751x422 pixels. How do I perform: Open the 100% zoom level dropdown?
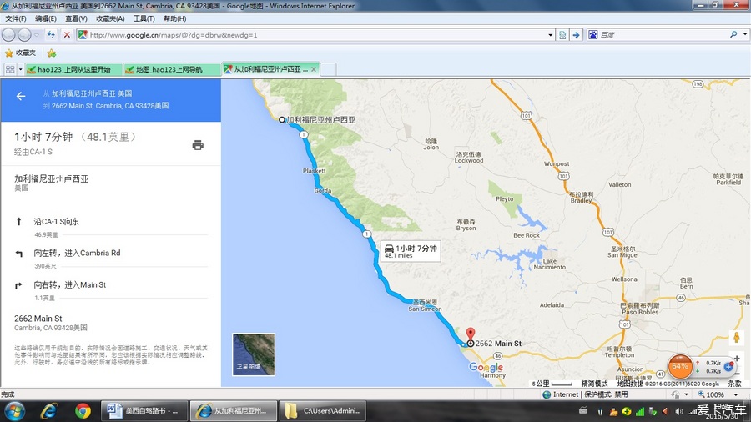736,394
